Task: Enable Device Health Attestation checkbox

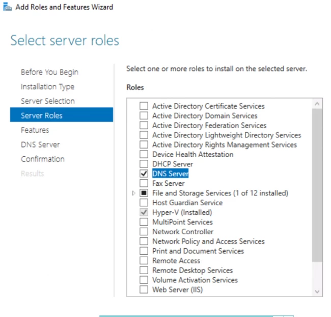Action: 144,154
